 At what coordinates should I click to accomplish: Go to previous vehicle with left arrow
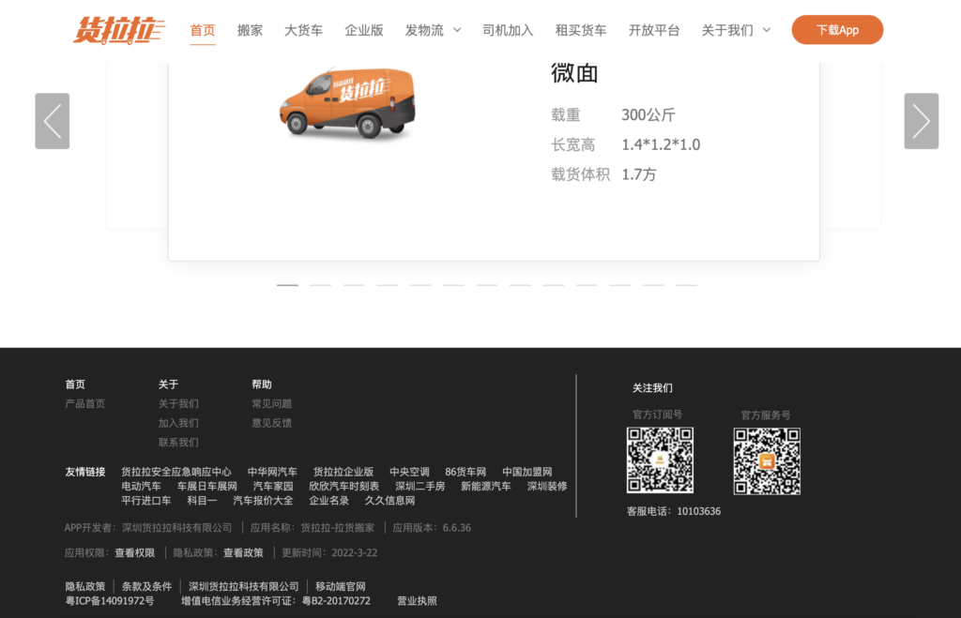(x=53, y=121)
